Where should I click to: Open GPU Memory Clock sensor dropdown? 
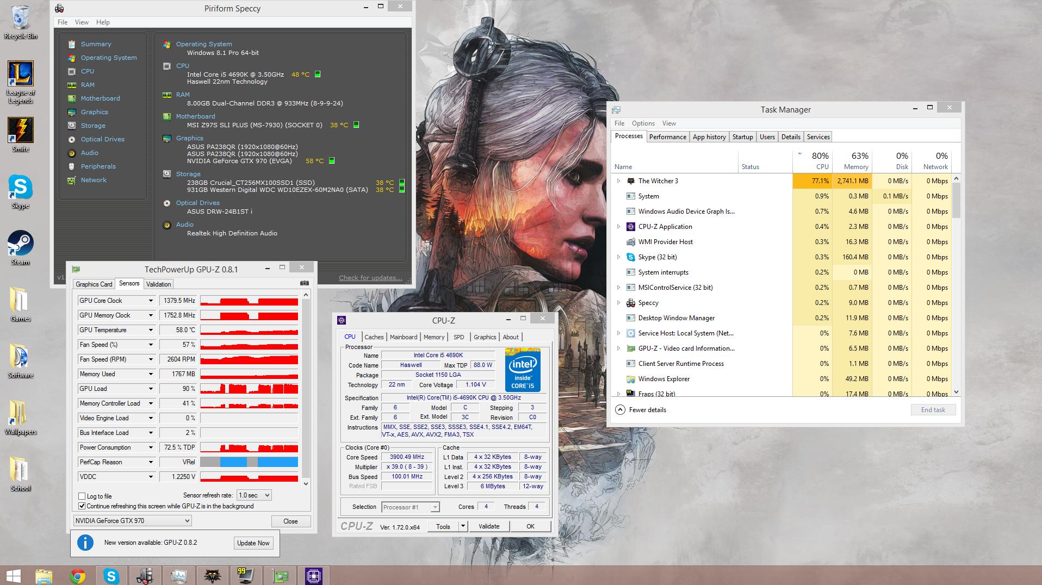tap(151, 315)
